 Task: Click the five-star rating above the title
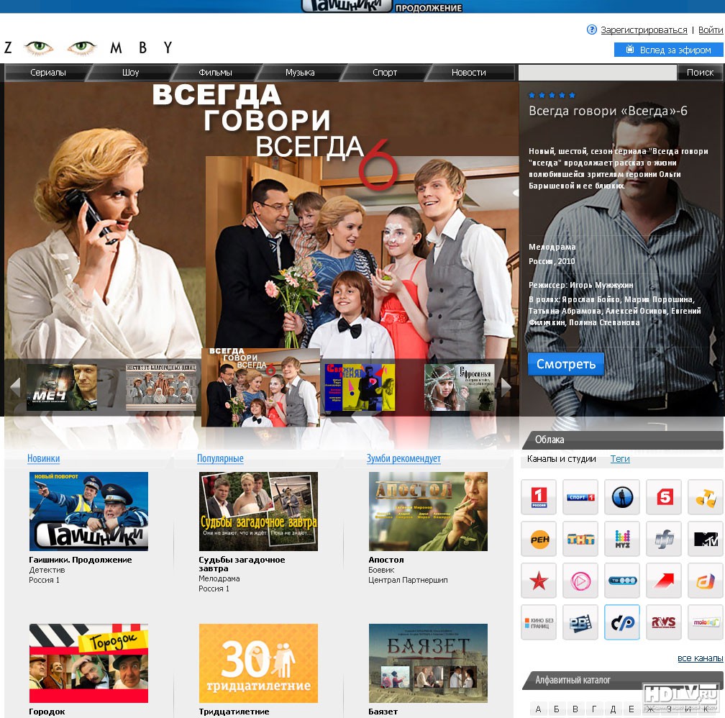click(x=552, y=95)
